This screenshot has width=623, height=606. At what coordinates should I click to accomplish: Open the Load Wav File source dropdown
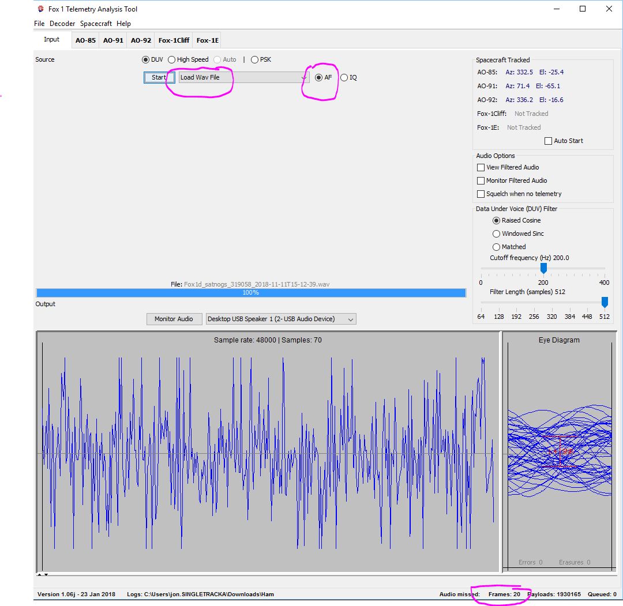pyautogui.click(x=303, y=77)
